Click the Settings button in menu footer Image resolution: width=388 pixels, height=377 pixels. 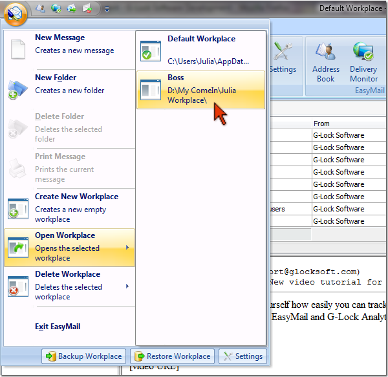coord(242,356)
